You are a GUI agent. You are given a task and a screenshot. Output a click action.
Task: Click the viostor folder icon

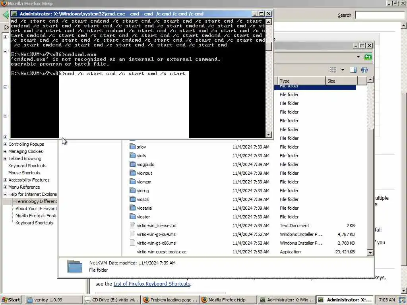[133, 217]
